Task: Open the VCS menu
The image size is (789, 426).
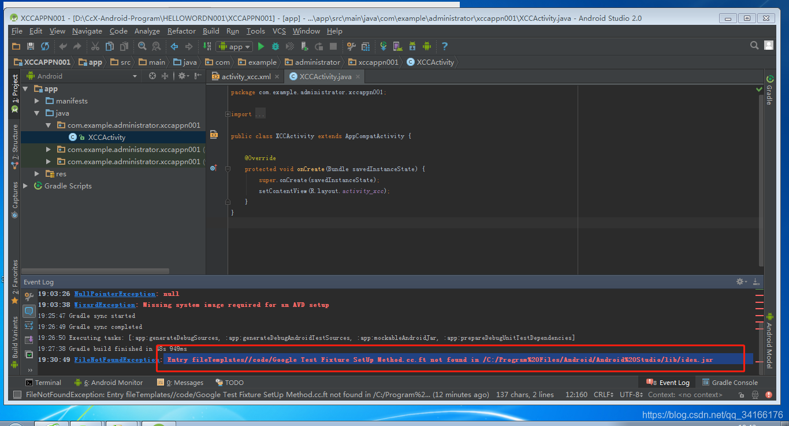Action: (279, 31)
